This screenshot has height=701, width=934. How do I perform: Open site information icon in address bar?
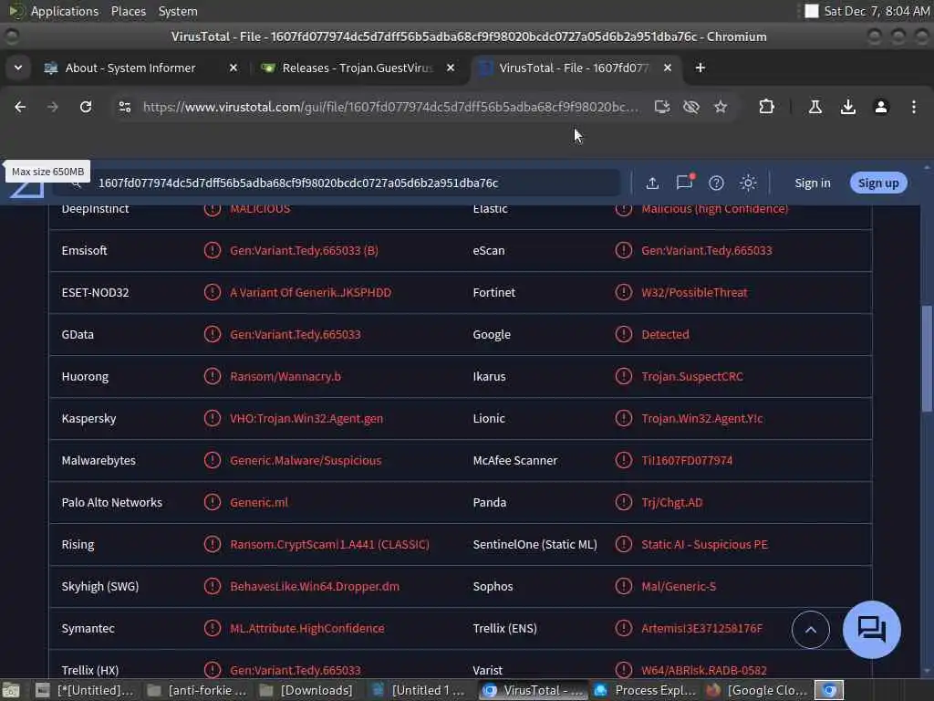pos(124,107)
